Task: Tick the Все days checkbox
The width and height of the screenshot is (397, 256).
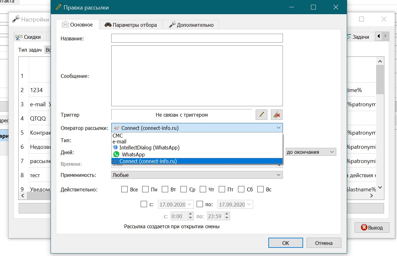Action: coord(125,189)
